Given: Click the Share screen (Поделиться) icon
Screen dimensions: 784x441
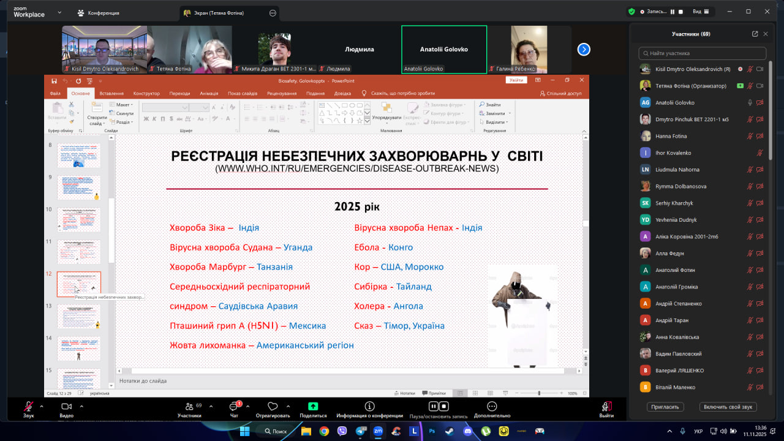Looking at the screenshot, I should (x=313, y=406).
